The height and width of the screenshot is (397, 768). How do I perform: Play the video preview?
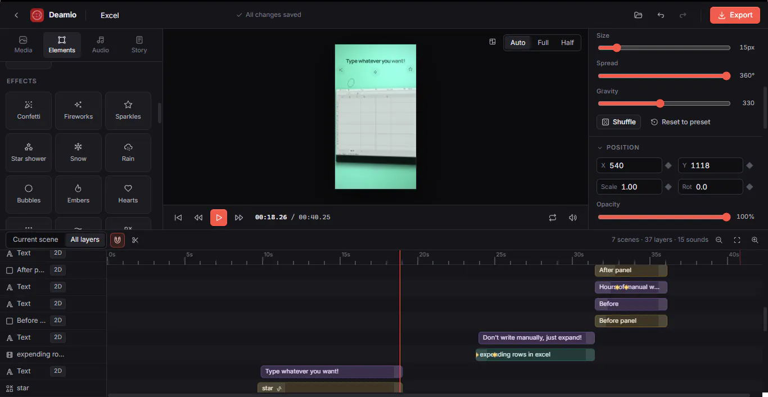point(219,218)
